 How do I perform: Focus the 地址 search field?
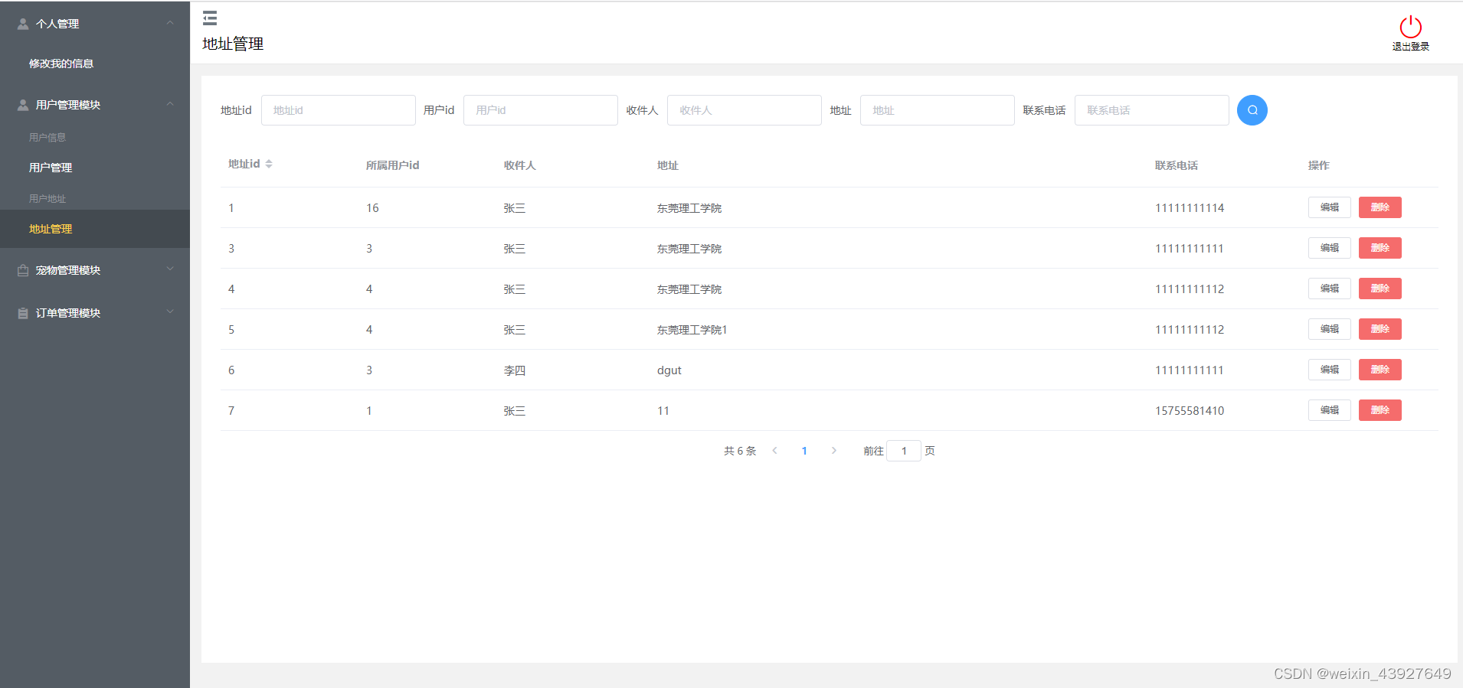click(938, 110)
